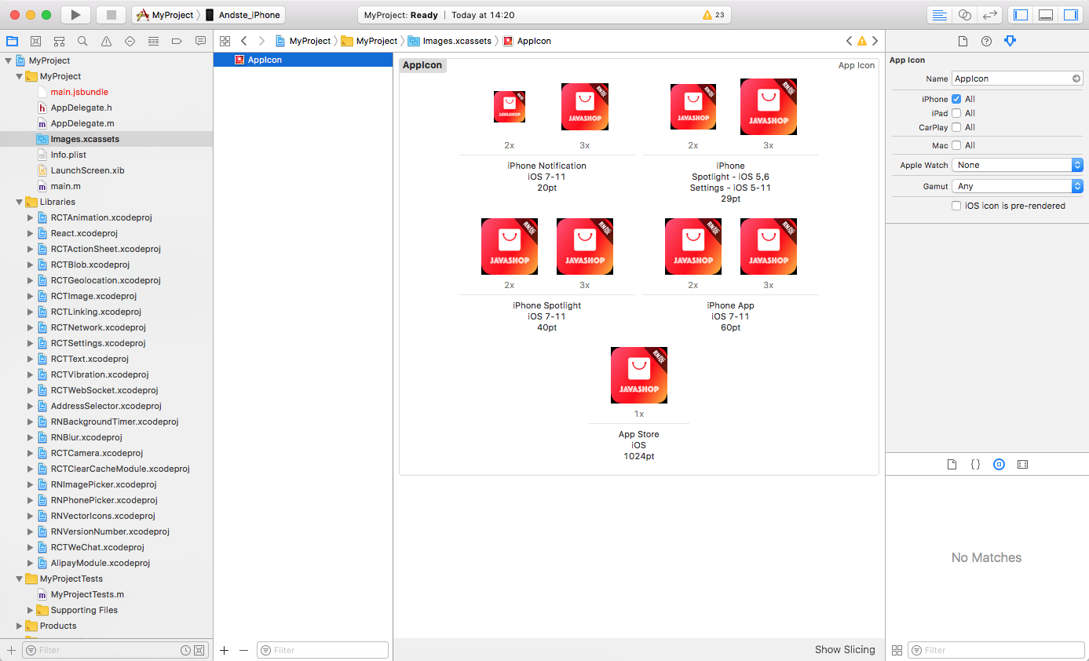1089x661 pixels.
Task: Collapse the MyProjectTests group
Action: coord(20,579)
